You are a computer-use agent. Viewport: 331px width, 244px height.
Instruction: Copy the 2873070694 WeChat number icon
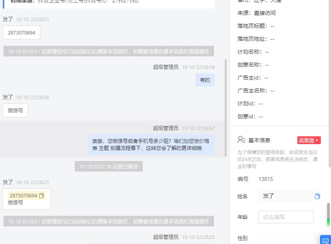[41, 195]
